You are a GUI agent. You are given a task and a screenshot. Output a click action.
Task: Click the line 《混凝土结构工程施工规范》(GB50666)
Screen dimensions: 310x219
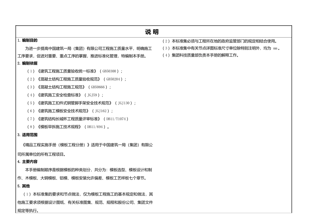(x=69, y=87)
